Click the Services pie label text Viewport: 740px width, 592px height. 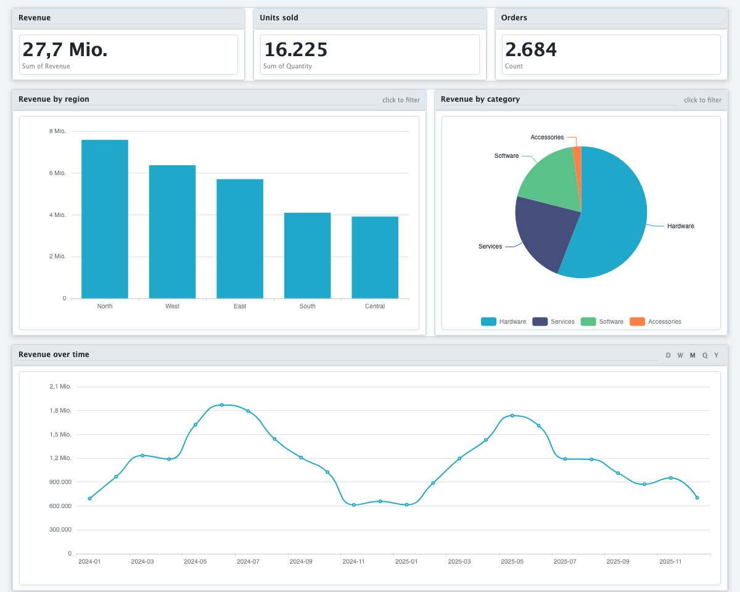490,247
